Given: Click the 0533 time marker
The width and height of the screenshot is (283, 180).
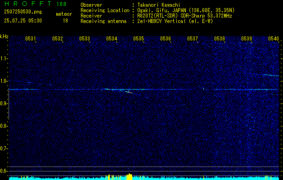Looking at the screenshot, I should [x=85, y=38].
